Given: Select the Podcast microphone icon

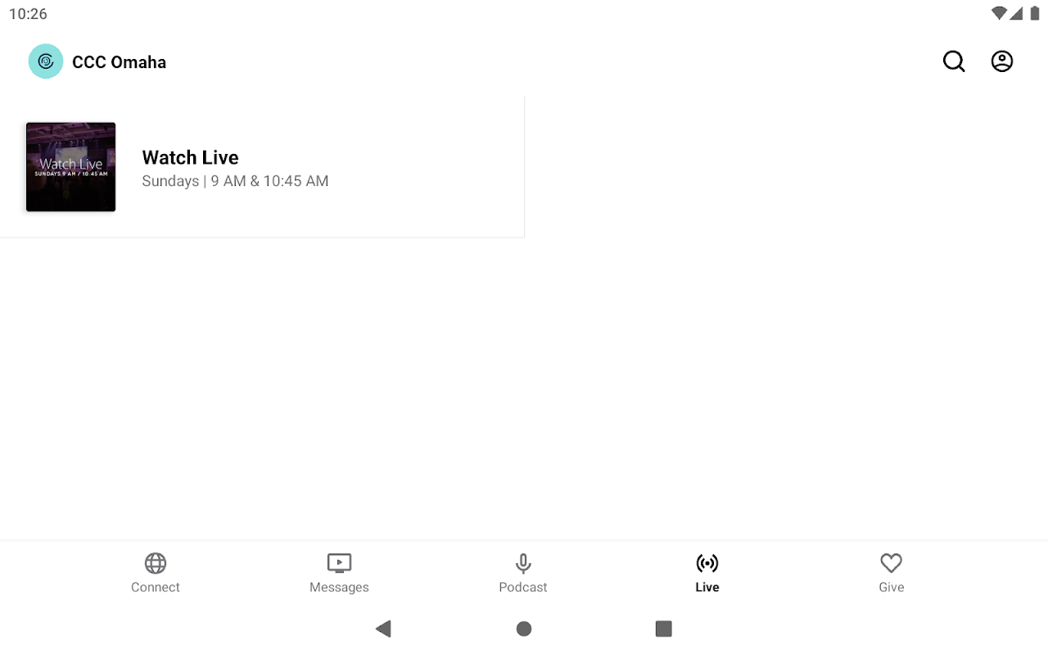Looking at the screenshot, I should coord(523,563).
